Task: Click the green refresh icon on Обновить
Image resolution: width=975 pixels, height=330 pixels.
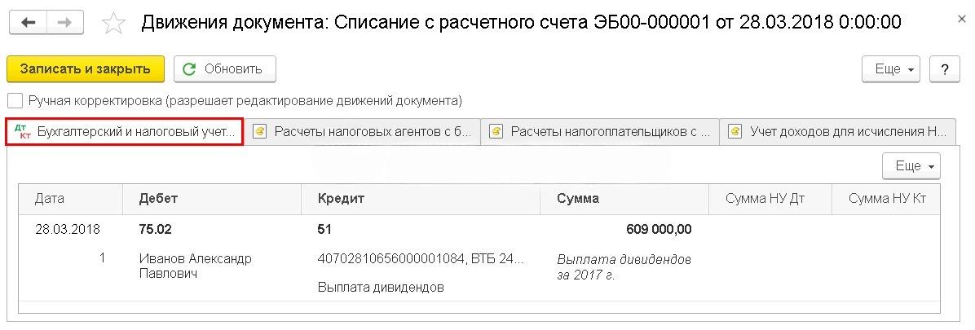Action: (189, 69)
